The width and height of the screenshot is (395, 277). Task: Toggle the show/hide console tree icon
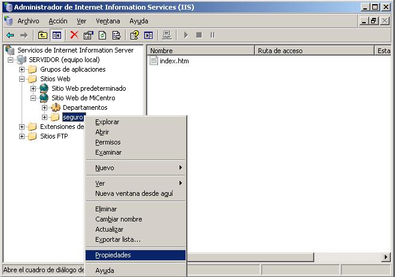point(56,35)
